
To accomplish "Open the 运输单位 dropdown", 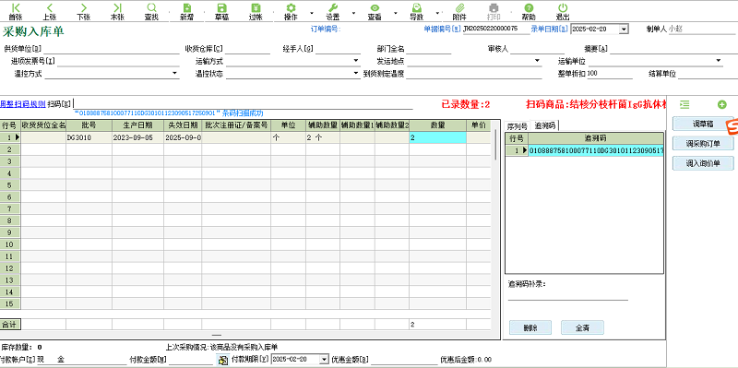I will click(719, 61).
